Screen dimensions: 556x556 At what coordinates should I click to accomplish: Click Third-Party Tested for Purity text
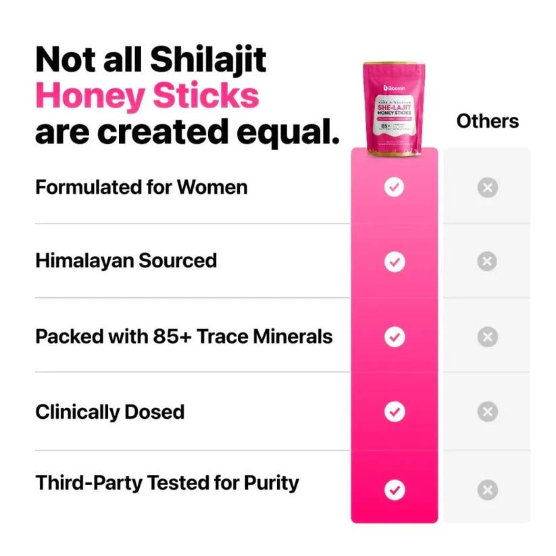[167, 484]
